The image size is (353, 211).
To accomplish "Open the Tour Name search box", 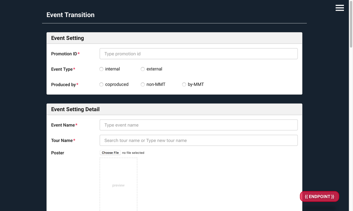I will click(198, 141).
